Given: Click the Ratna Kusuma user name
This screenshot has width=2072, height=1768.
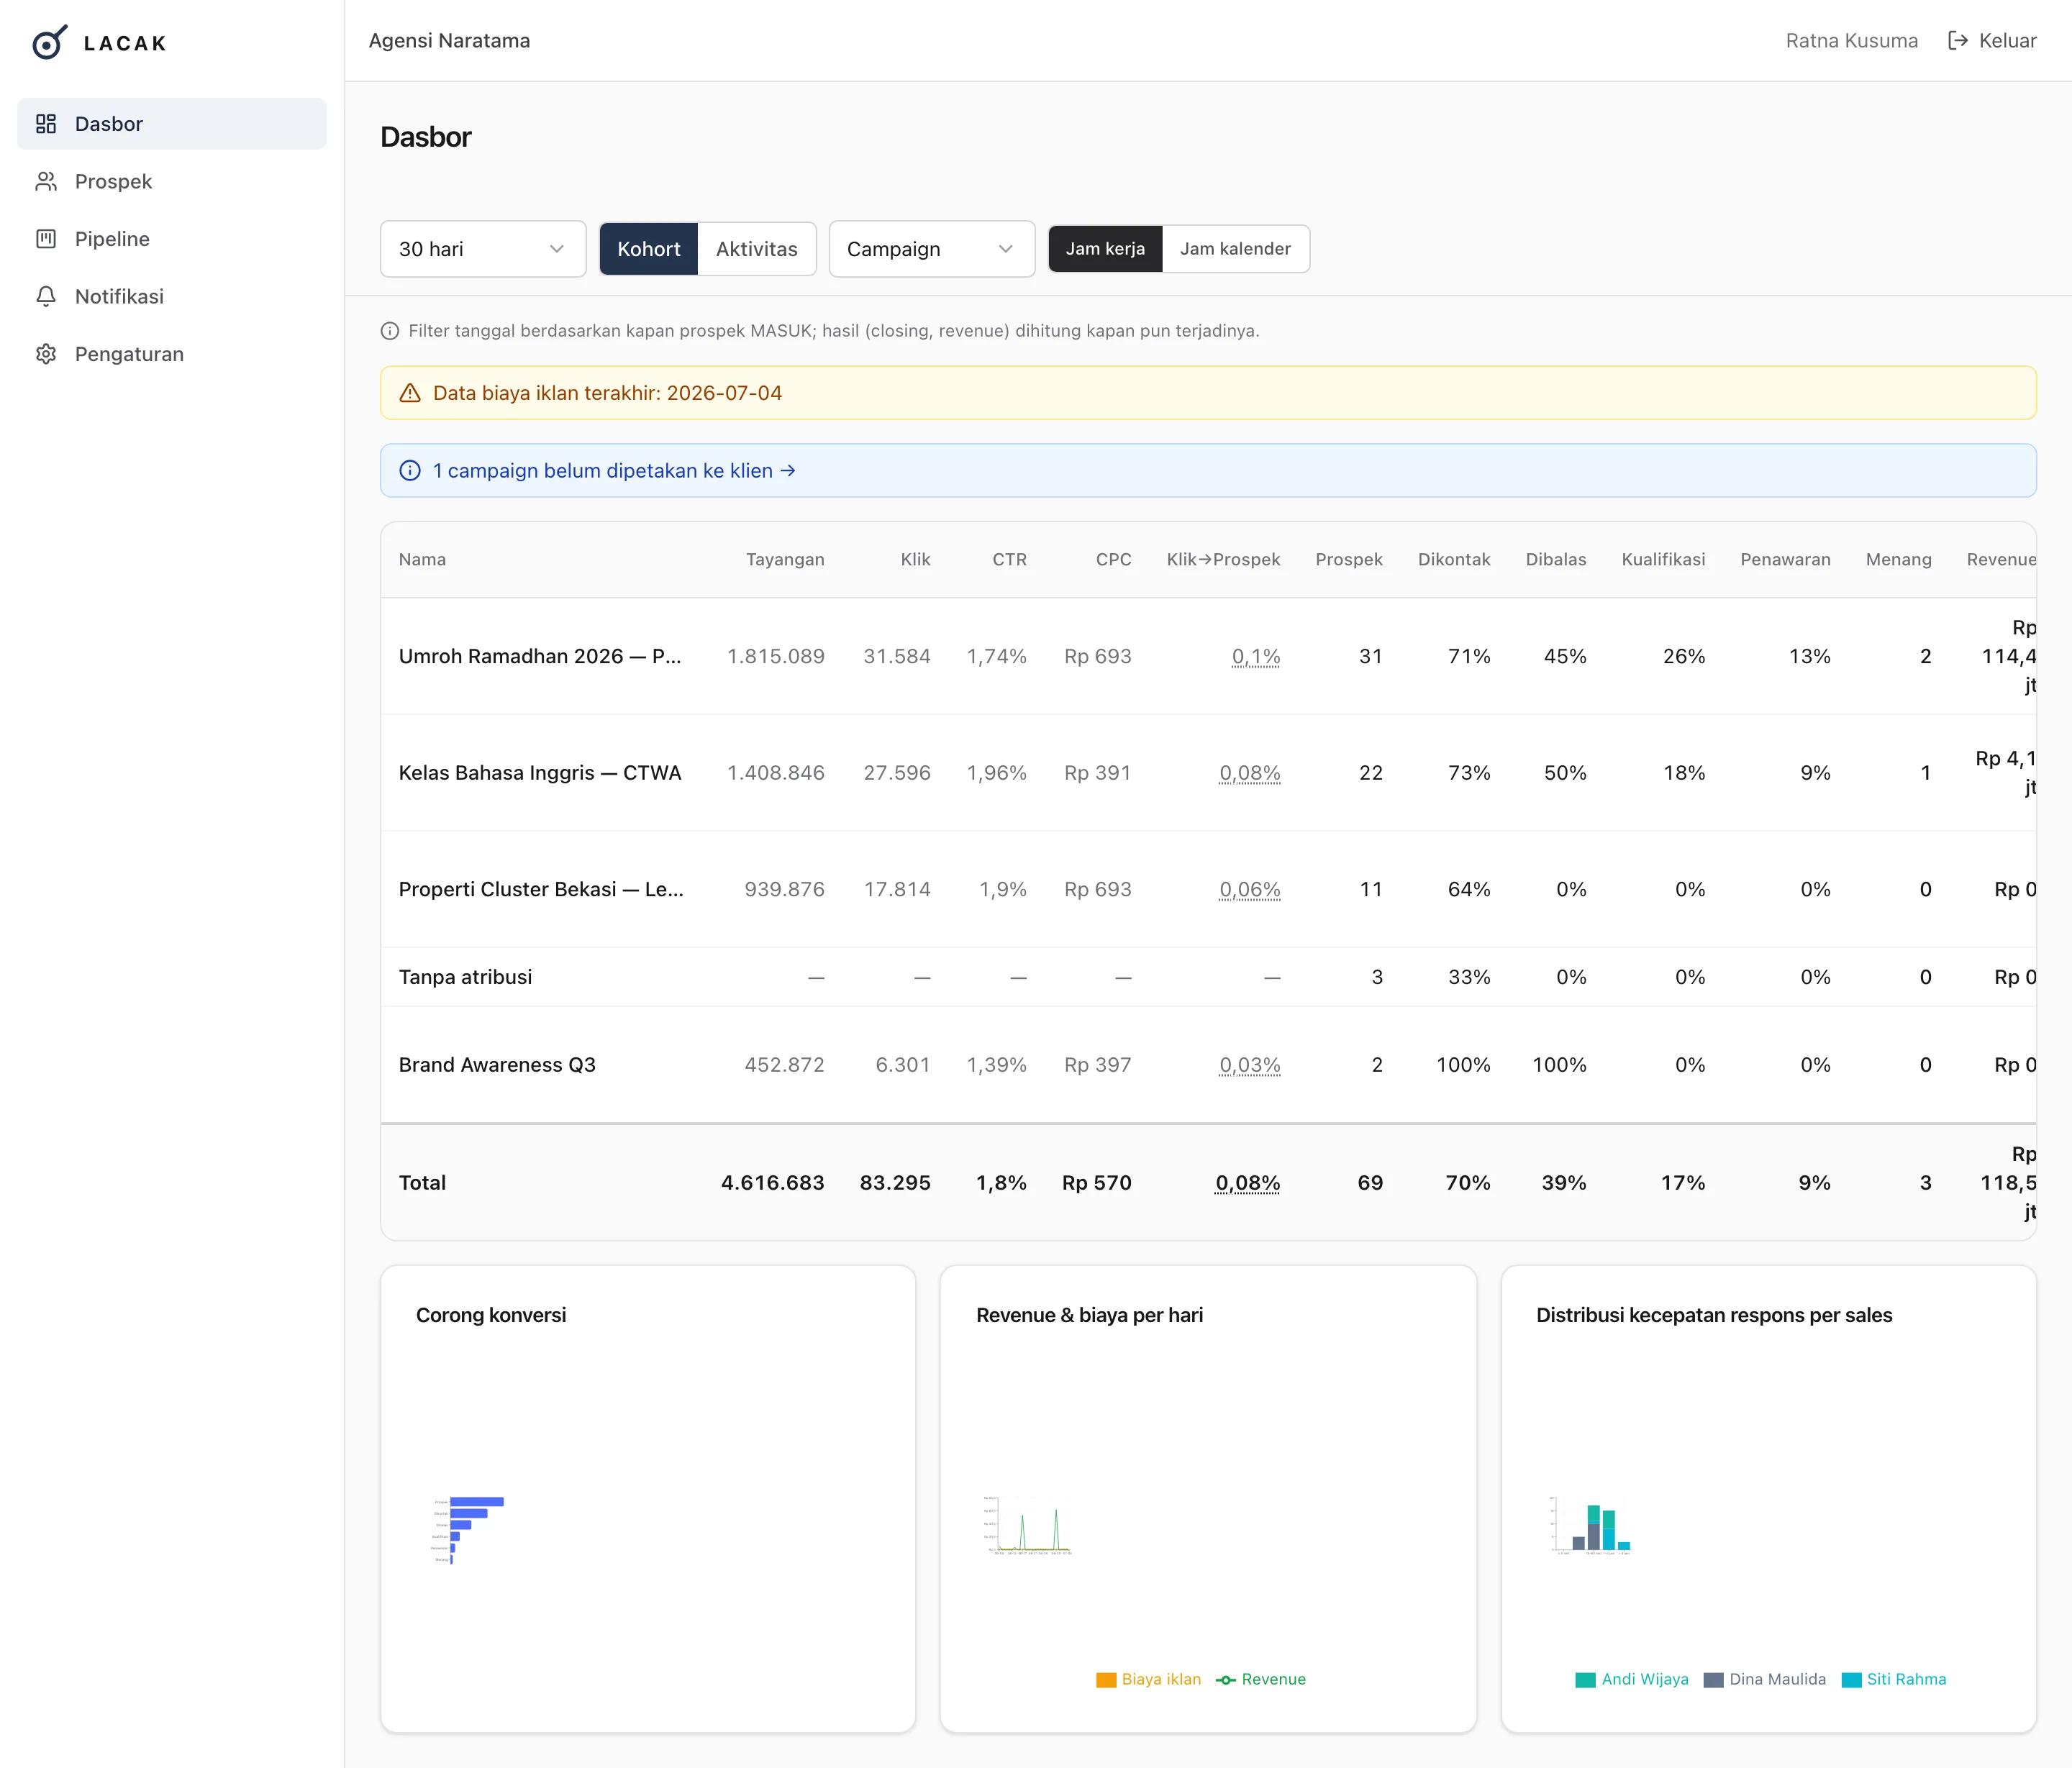Looking at the screenshot, I should click(1852, 41).
